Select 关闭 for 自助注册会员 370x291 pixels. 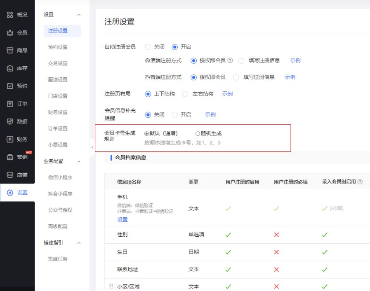pos(148,47)
